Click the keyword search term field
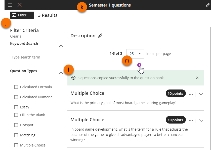 coord(37,57)
